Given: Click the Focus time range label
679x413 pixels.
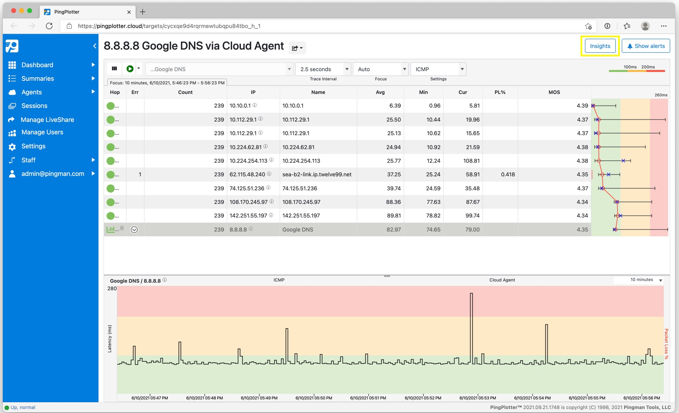Looking at the screenshot, I should [167, 83].
